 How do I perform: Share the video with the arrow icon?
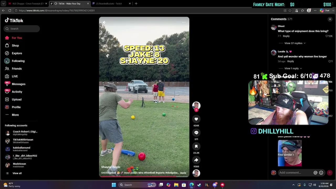click(x=196, y=160)
